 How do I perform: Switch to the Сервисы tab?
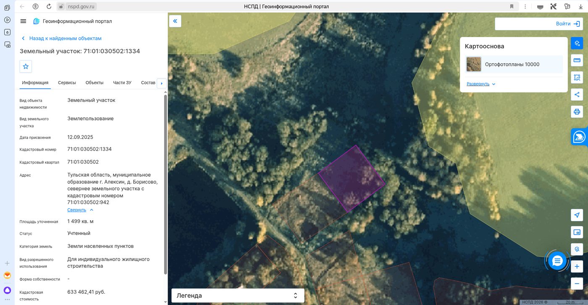[67, 83]
